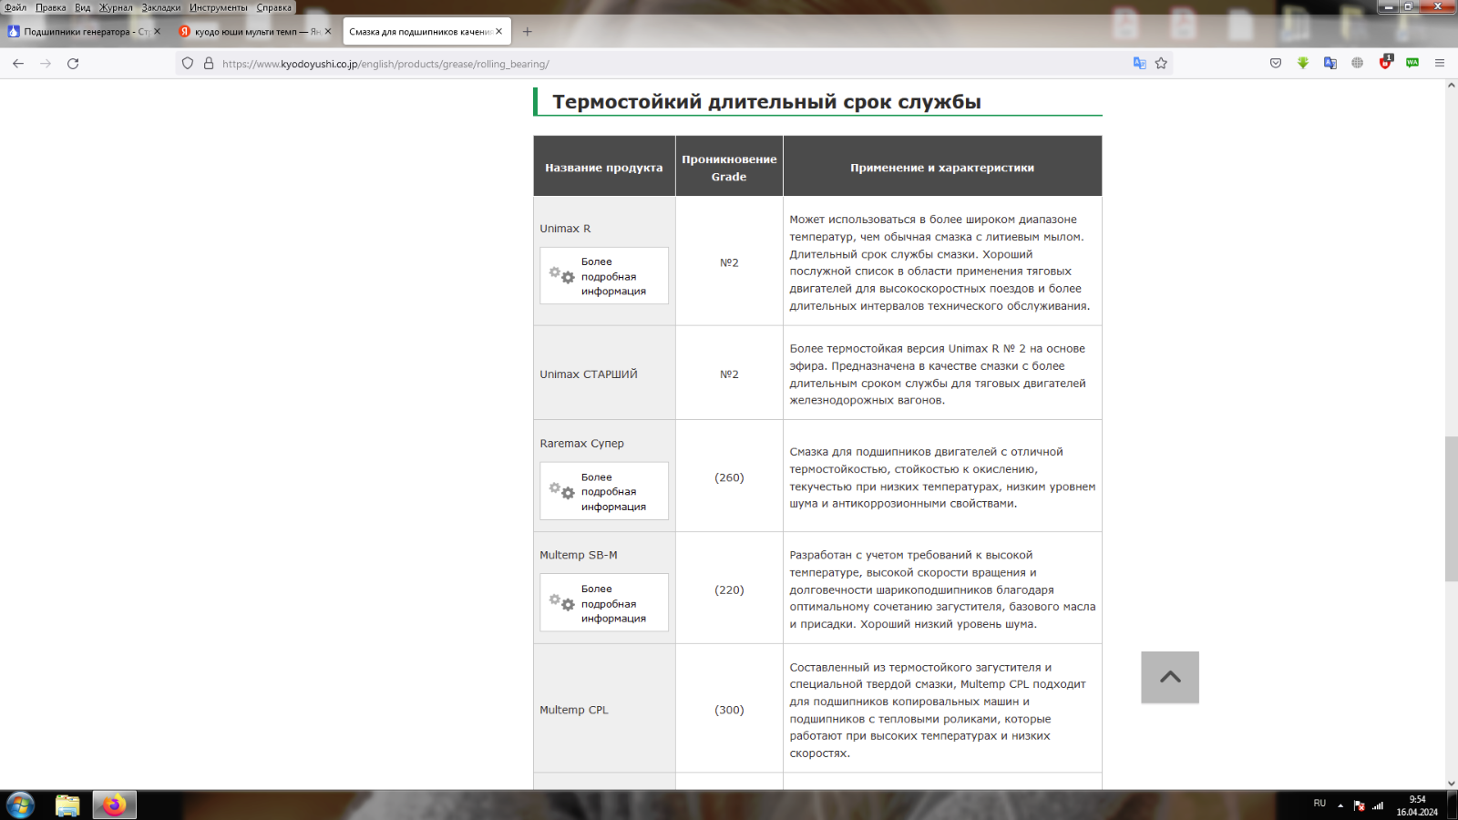
Task: Select 'Unimax СТАРШИЙ' product name
Action: (x=589, y=374)
